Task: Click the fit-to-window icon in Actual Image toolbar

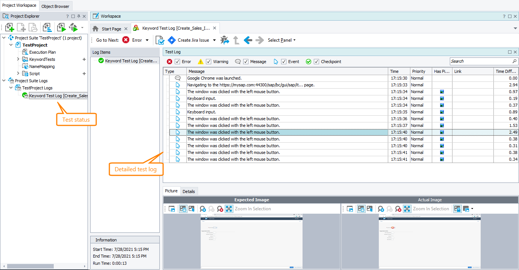Action: (407, 209)
